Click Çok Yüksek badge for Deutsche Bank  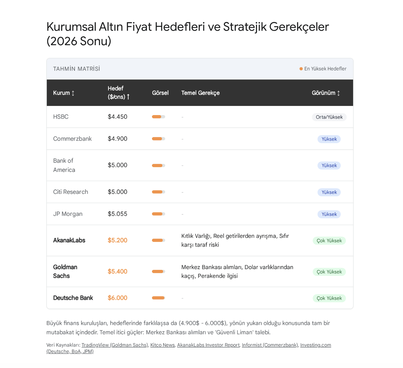(x=329, y=298)
